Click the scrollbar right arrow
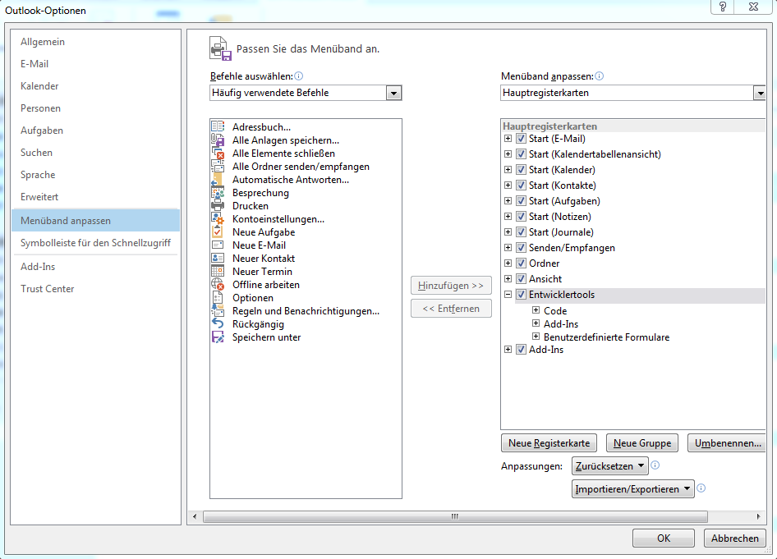777x559 pixels. pos(758,516)
